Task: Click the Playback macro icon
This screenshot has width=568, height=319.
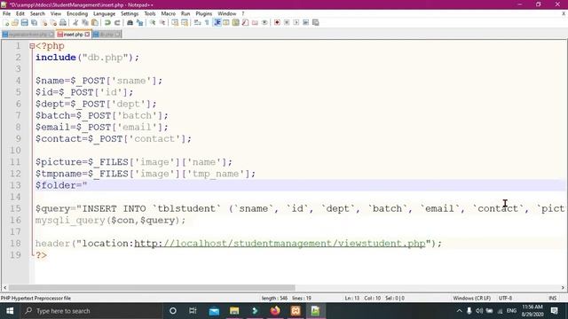Action: pos(296,22)
